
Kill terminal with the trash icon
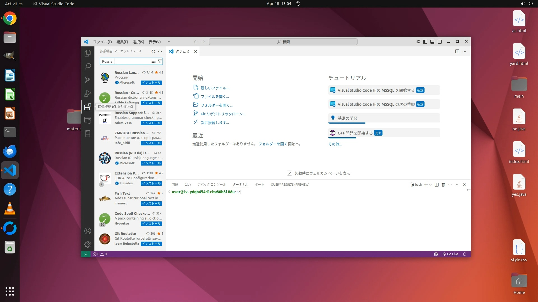[x=443, y=185]
